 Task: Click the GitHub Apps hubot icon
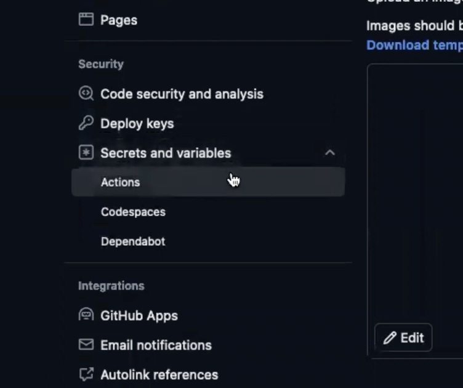point(86,315)
